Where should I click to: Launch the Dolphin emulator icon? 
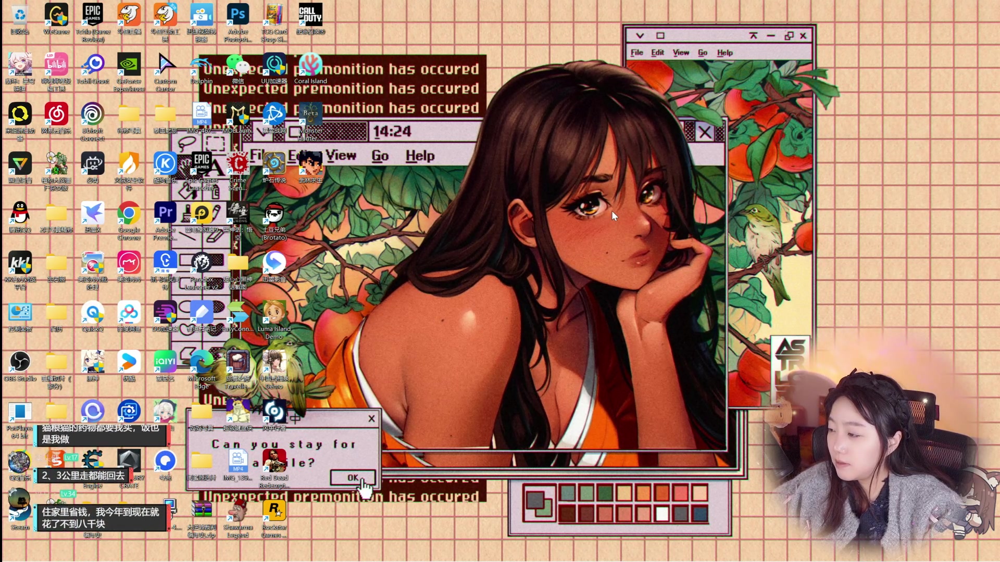coord(202,68)
